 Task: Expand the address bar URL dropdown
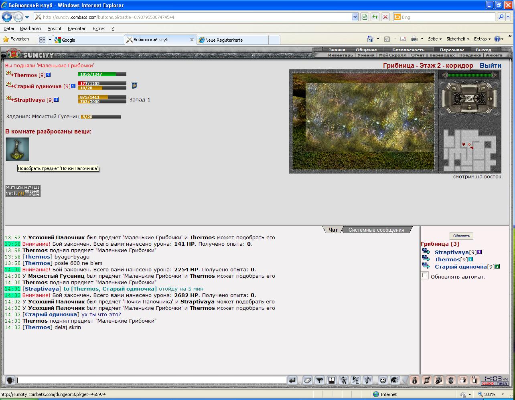coord(355,17)
